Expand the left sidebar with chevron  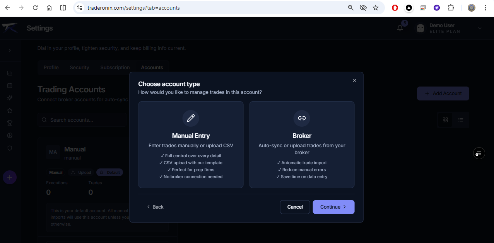[10, 50]
